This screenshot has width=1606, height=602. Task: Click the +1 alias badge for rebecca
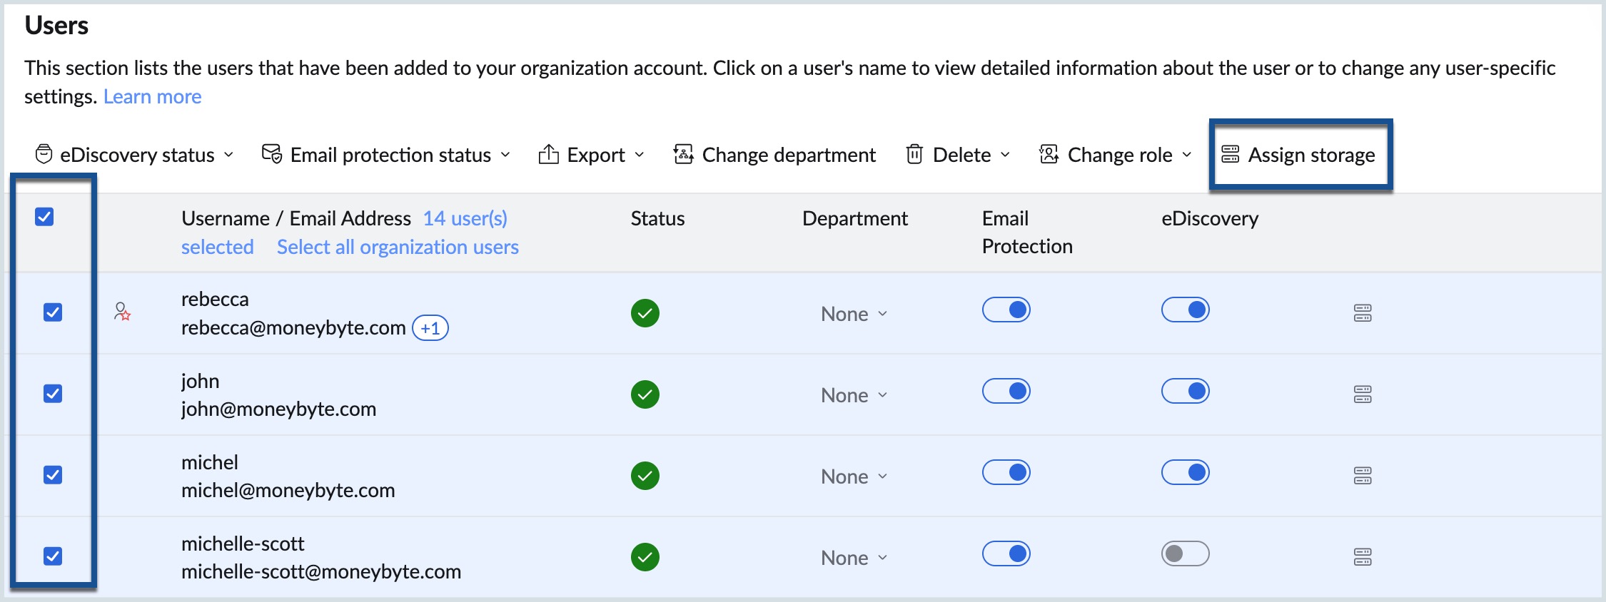(430, 328)
